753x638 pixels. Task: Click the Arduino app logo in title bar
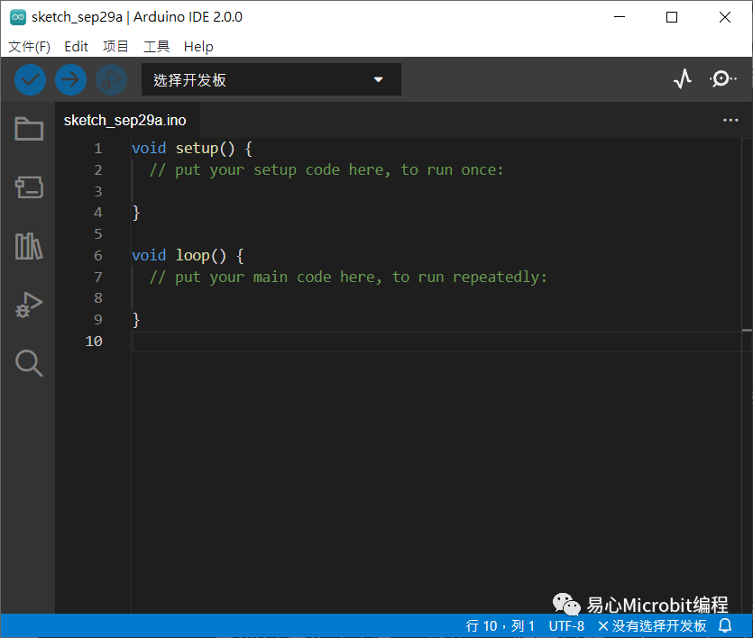click(18, 17)
